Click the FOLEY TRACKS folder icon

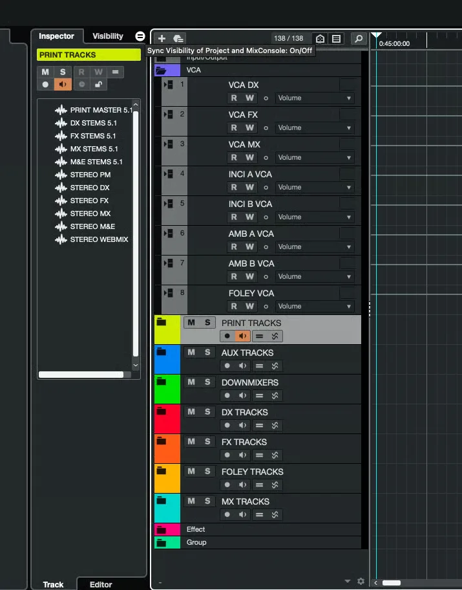pyautogui.click(x=162, y=471)
